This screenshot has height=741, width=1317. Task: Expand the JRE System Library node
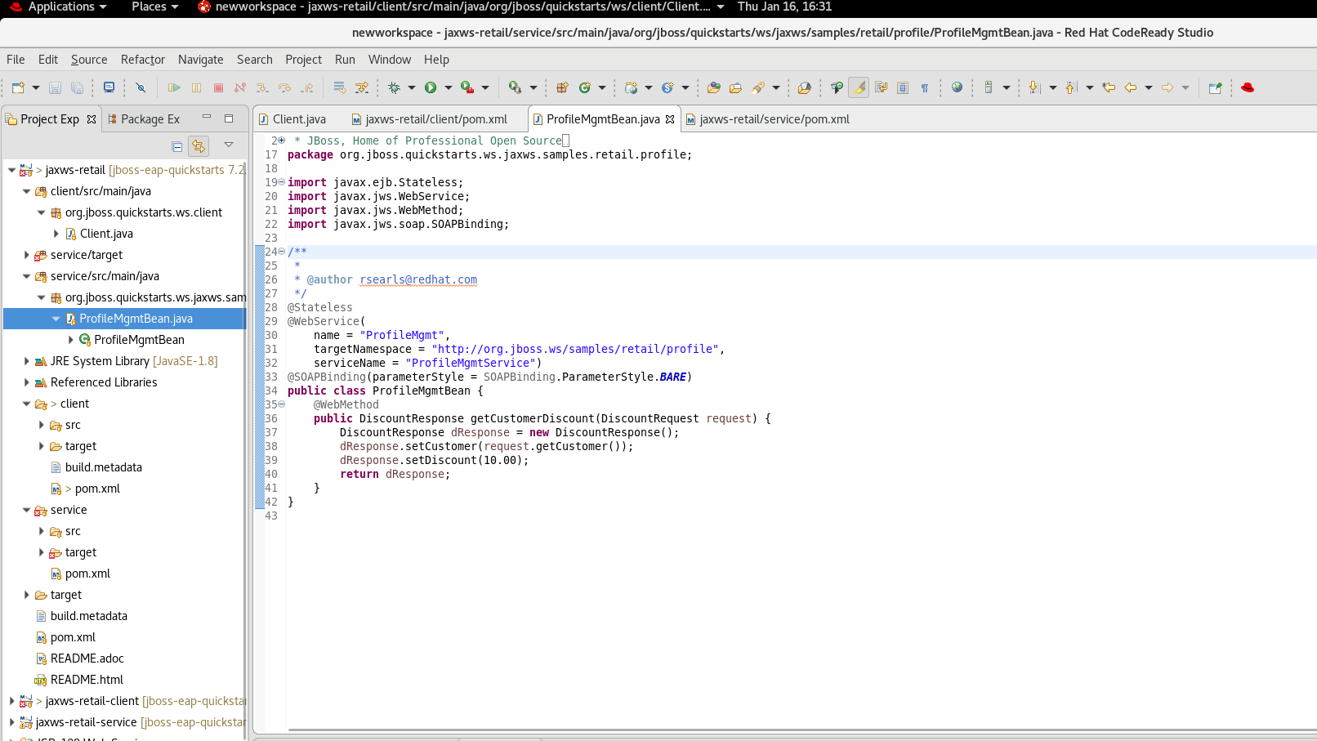point(27,361)
